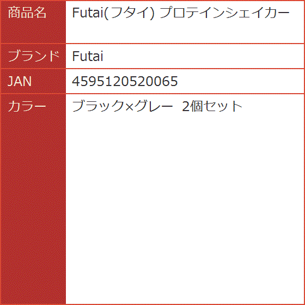This screenshot has width=305, height=305.
Task: Click the JAN label cell
Action: [x=33, y=81]
